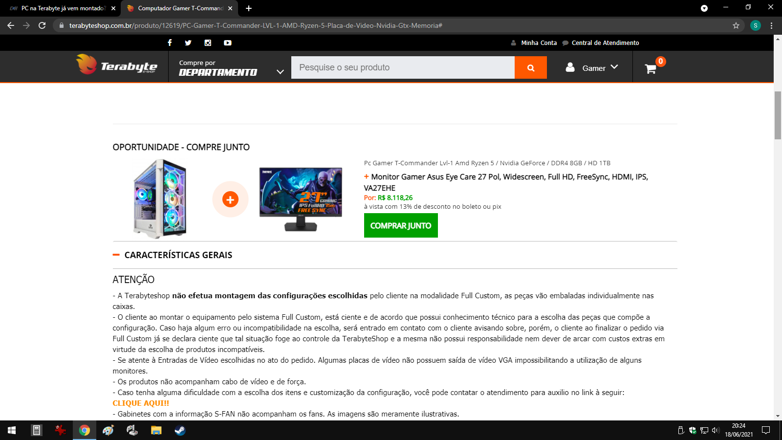Open Chrome media control dropdown in title bar

pos(704,8)
